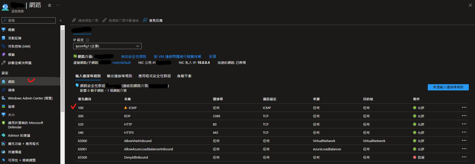This screenshot has width=475, height=164.
Task: Open the ellipsis menu for the ICMP rule
Action: pyautogui.click(x=464, y=107)
